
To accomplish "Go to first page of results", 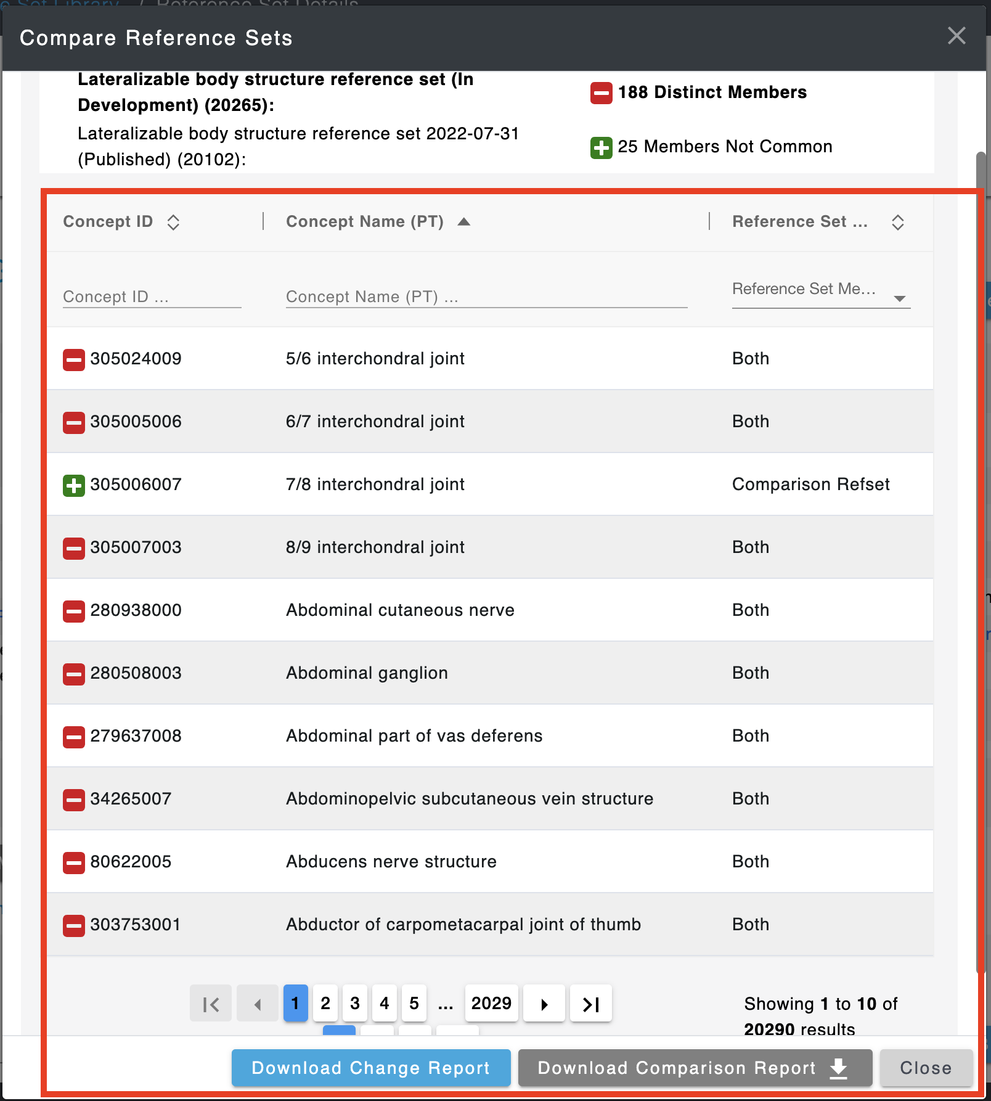I will (211, 1004).
